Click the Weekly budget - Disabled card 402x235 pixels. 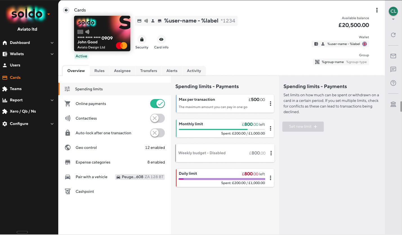225,153
